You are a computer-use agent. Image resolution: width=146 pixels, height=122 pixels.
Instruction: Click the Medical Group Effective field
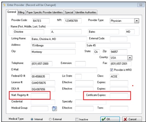pyautogui.click(x=84, y=109)
